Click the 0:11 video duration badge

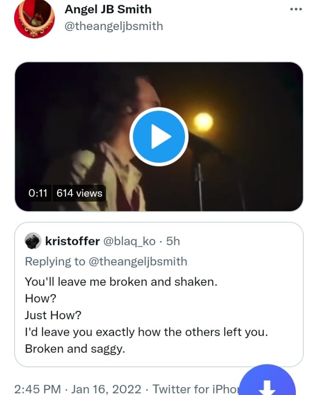38,193
